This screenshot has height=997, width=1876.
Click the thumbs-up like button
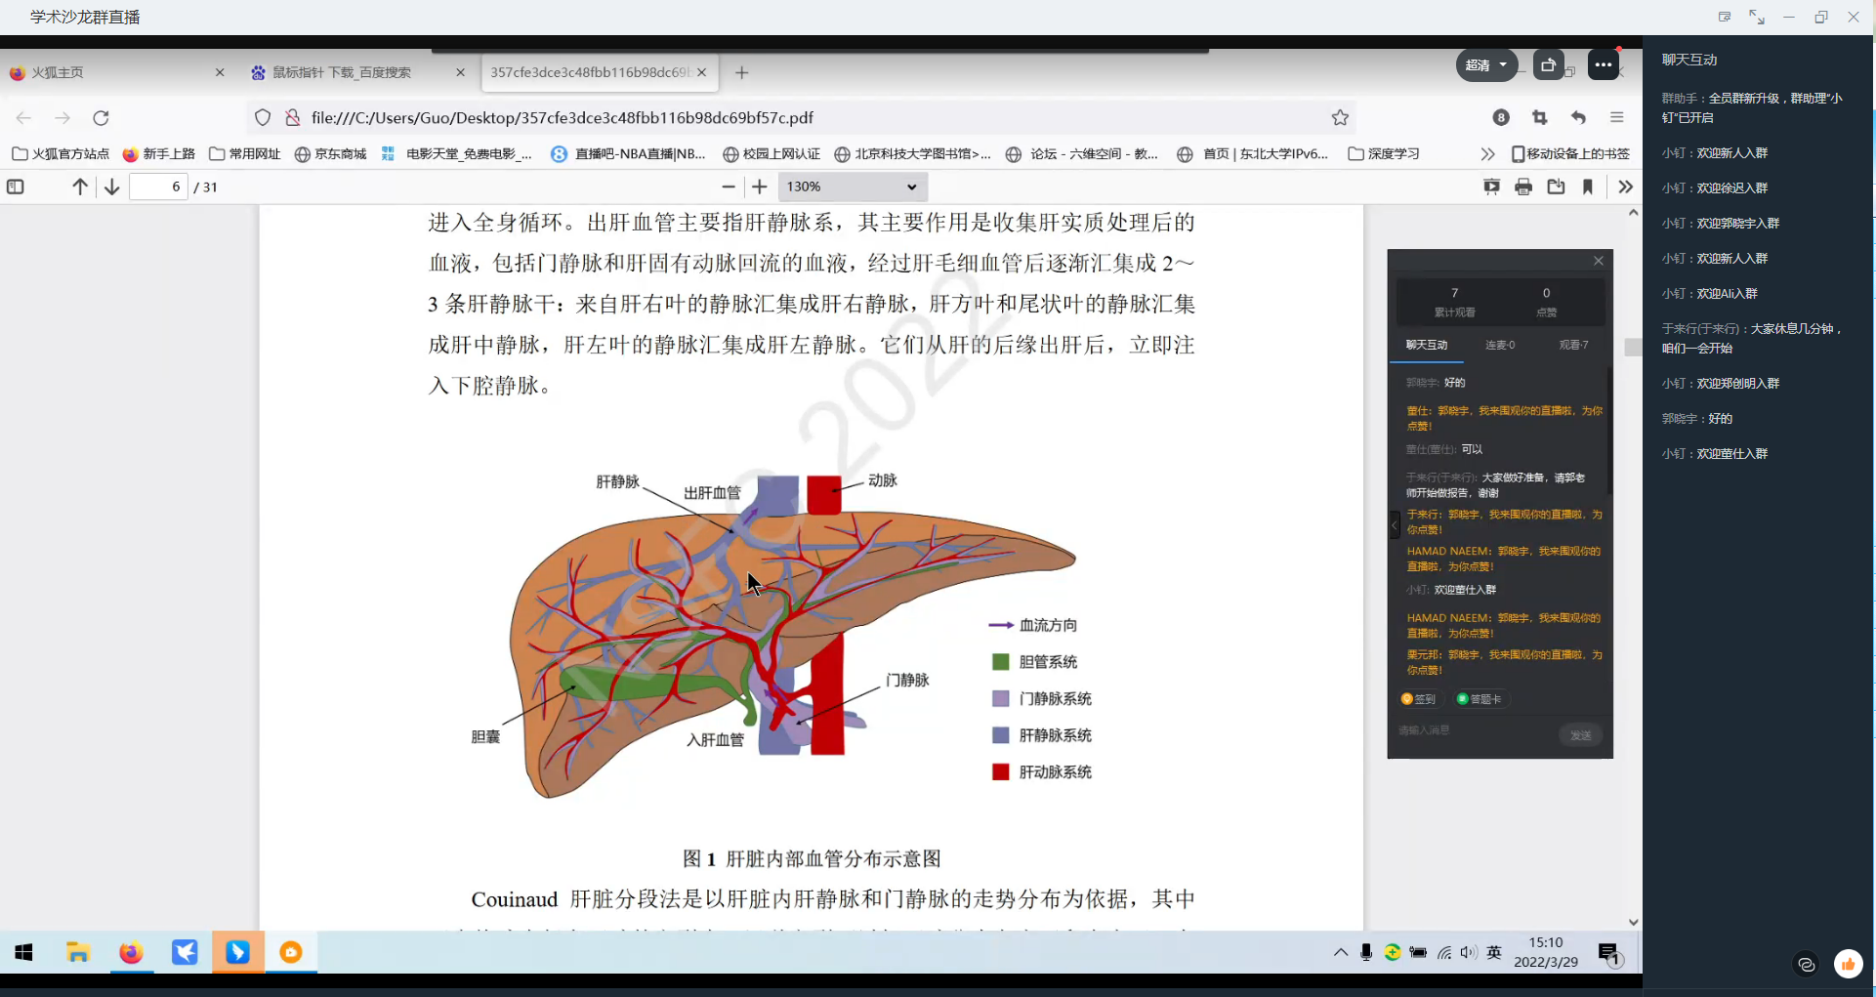[1848, 965]
